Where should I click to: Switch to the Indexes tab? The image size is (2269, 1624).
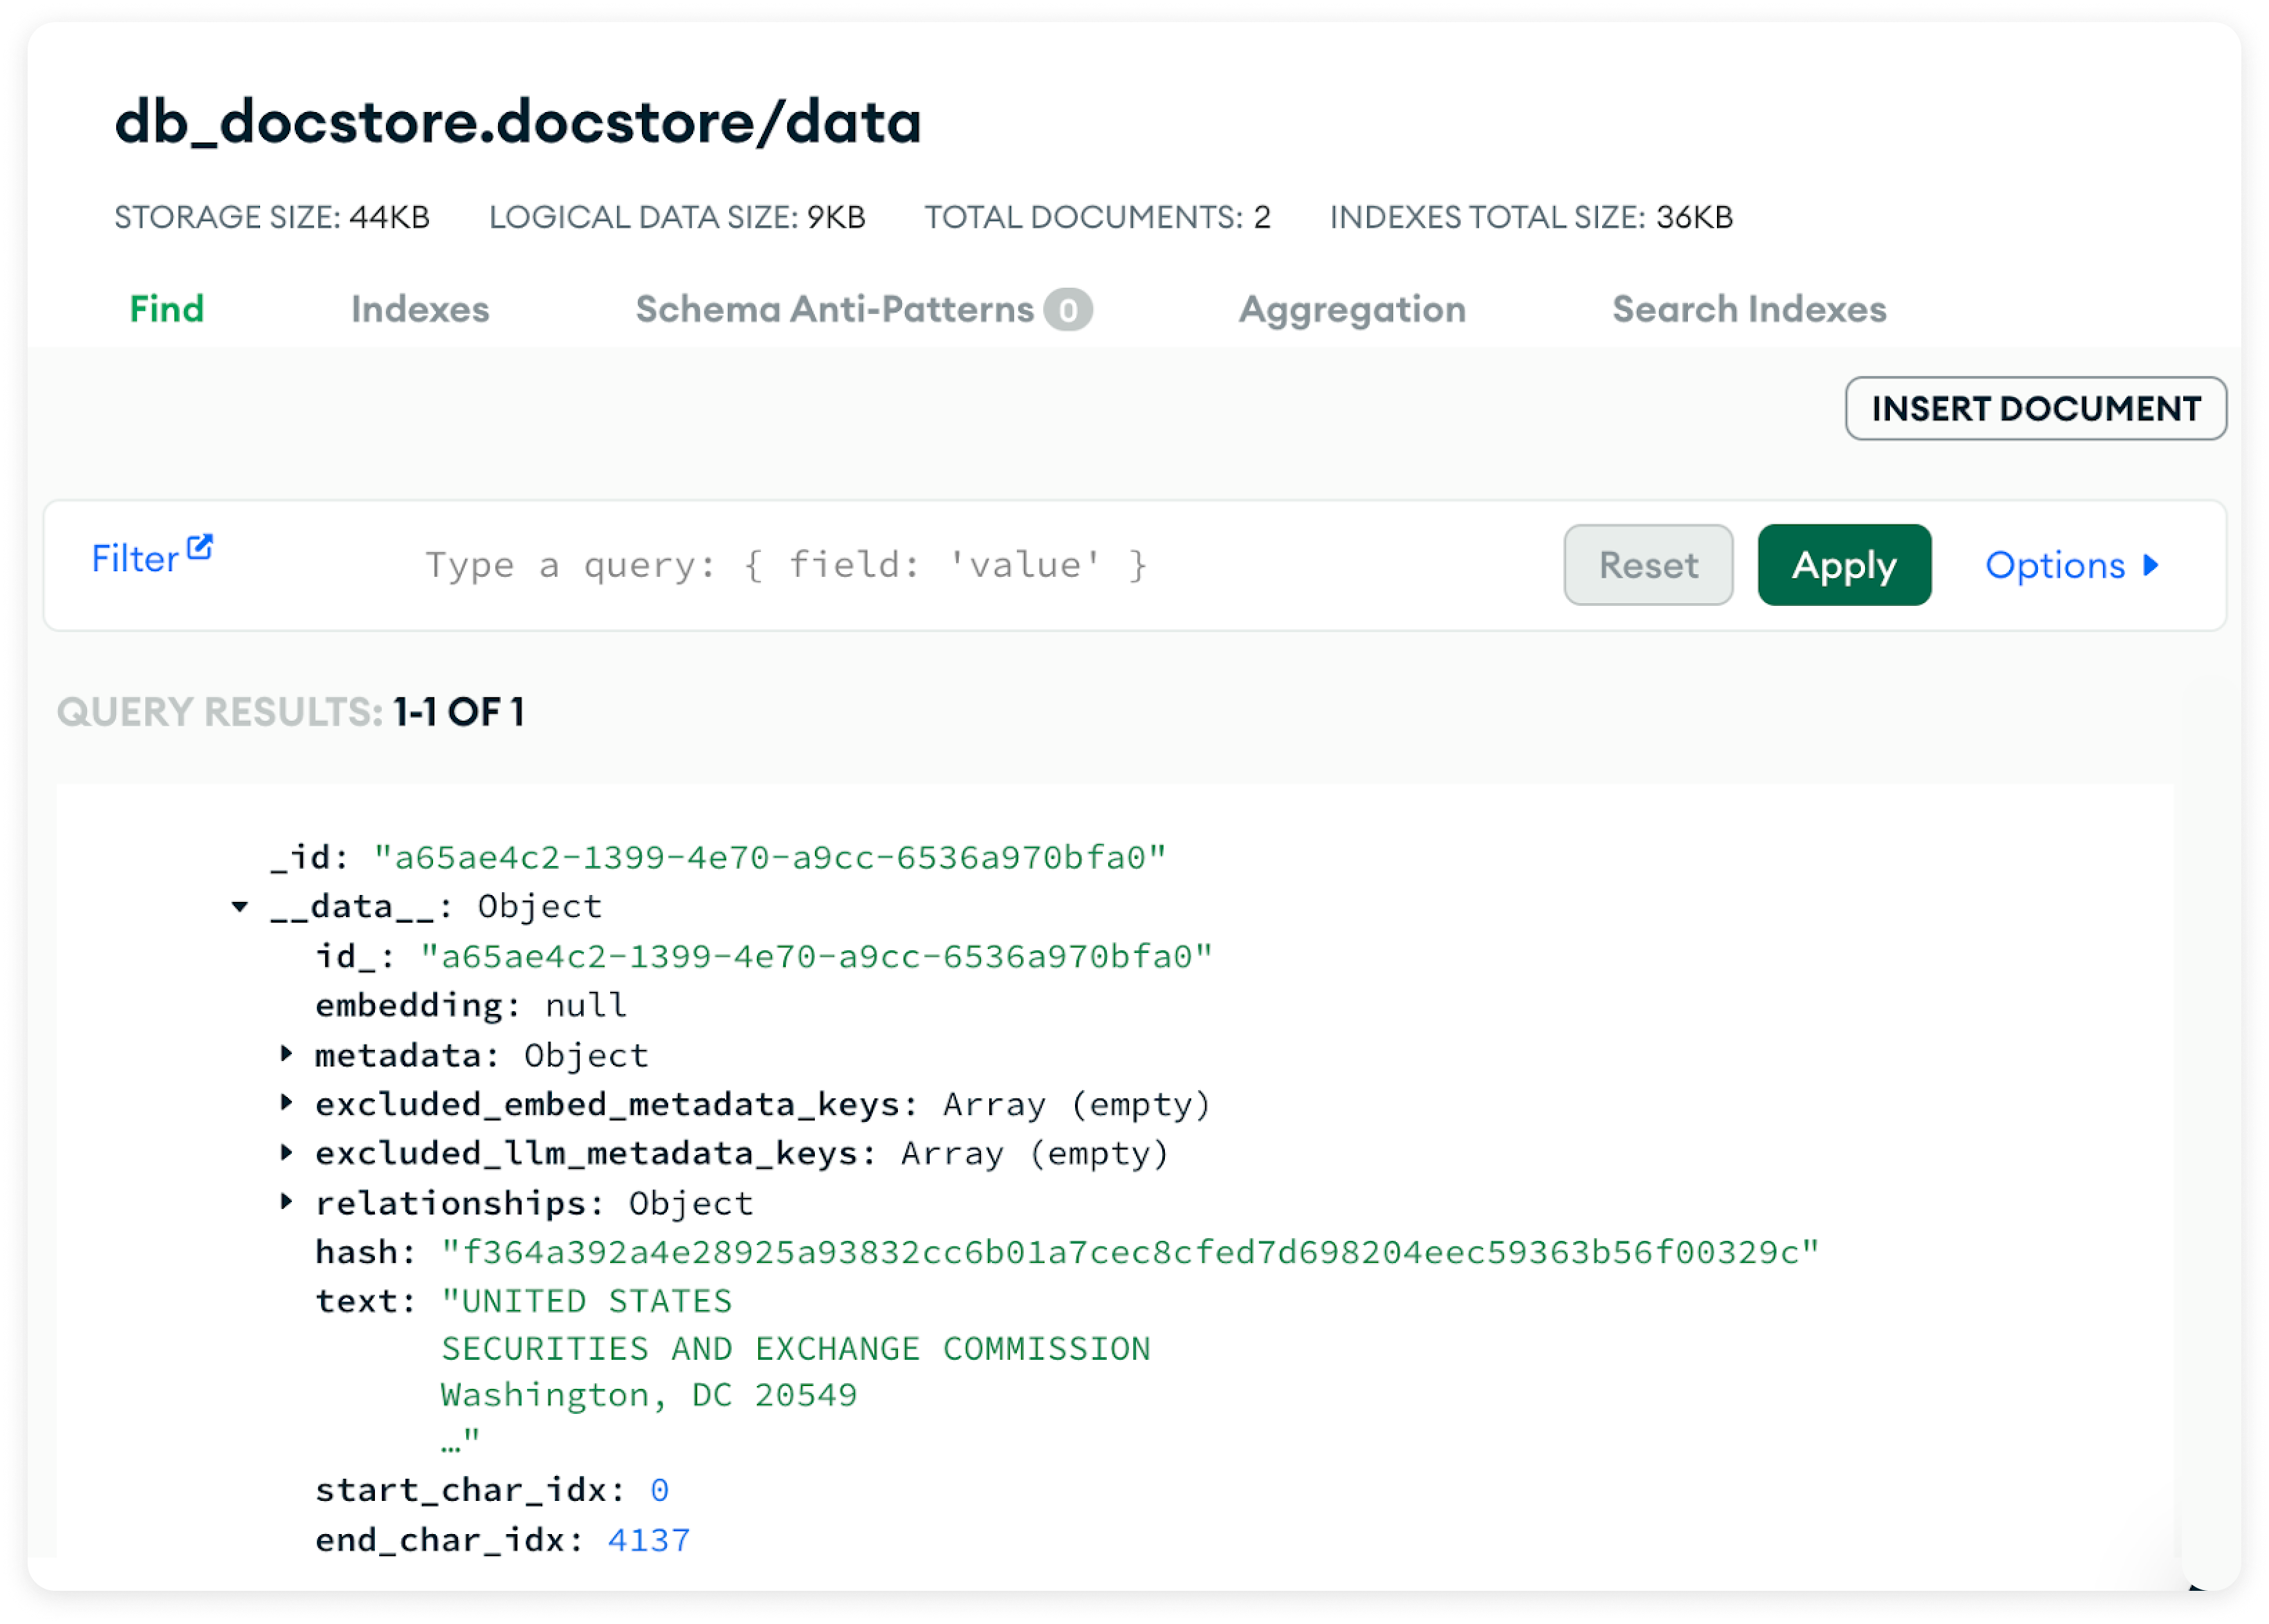420,310
